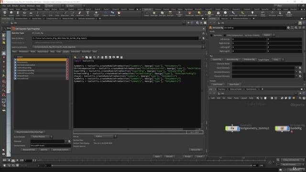Click the search icon in GuideRig parameter header
The image size is (306, 172).
click(x=296, y=28)
